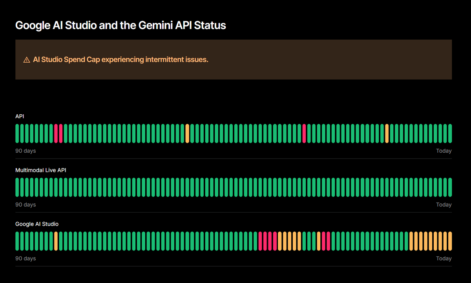Click the oldest day bar in Multimodal Live API row
This screenshot has width=471, height=283.
point(17,187)
